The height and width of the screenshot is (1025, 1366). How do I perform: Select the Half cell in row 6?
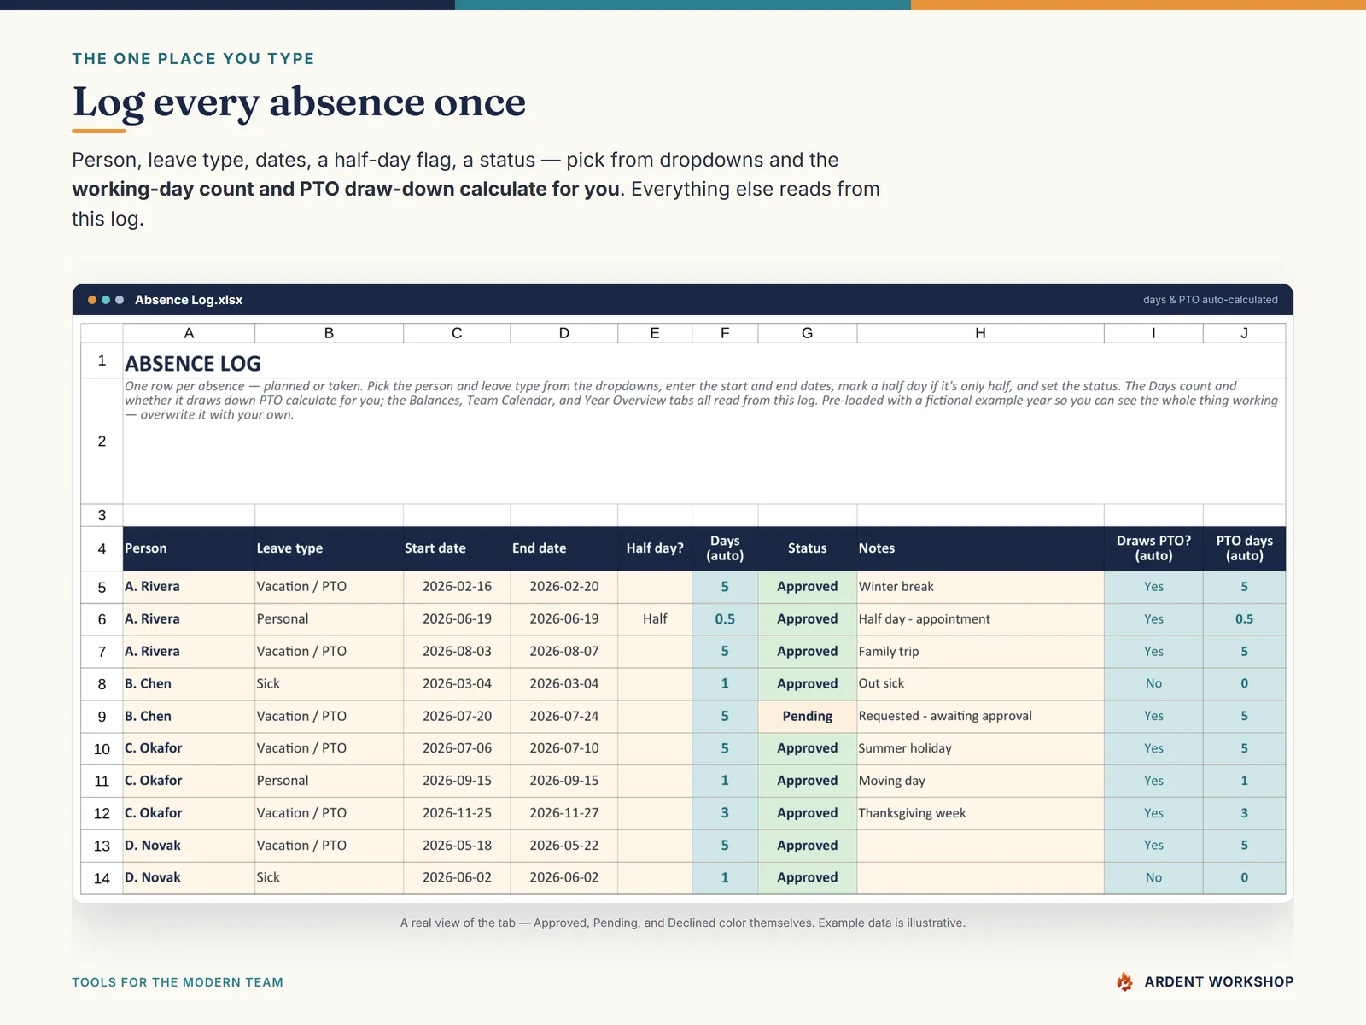(655, 619)
